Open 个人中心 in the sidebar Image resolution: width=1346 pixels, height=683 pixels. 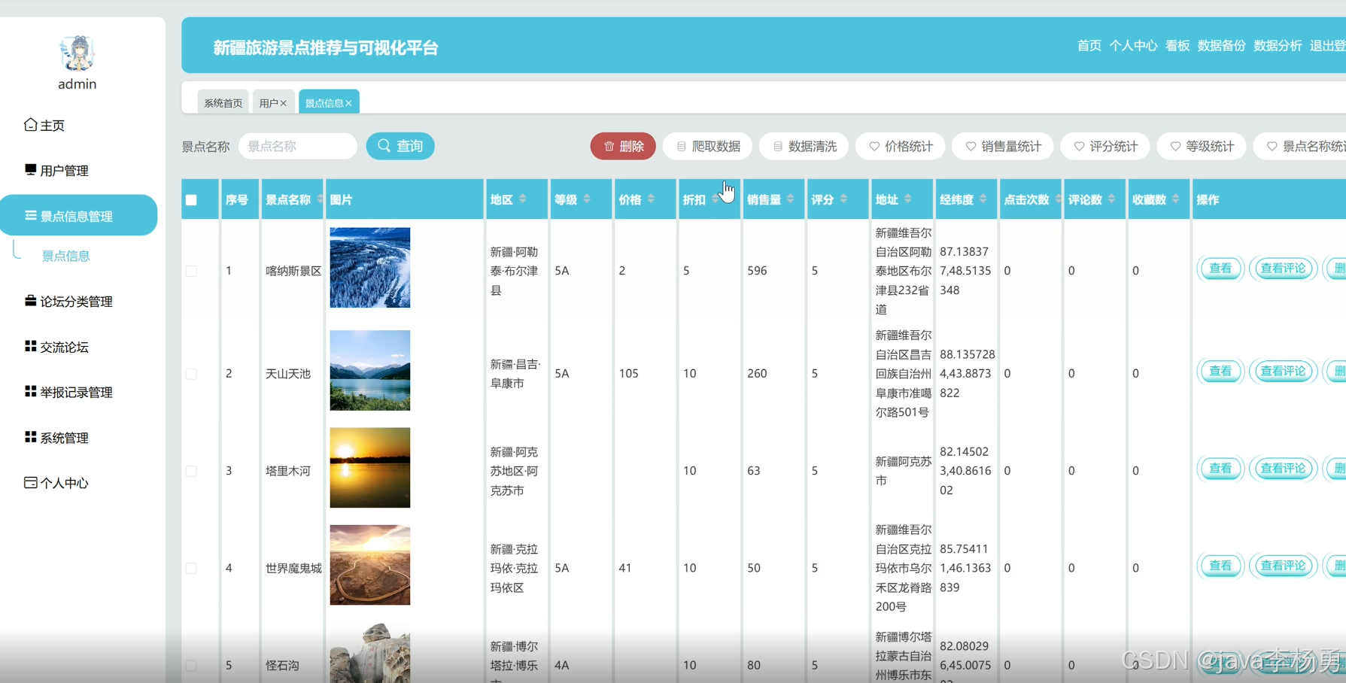[x=56, y=483]
